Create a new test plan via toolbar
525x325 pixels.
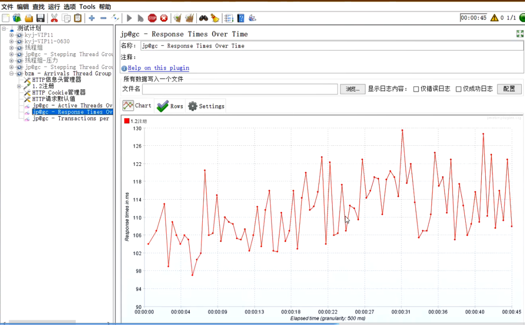coord(6,18)
